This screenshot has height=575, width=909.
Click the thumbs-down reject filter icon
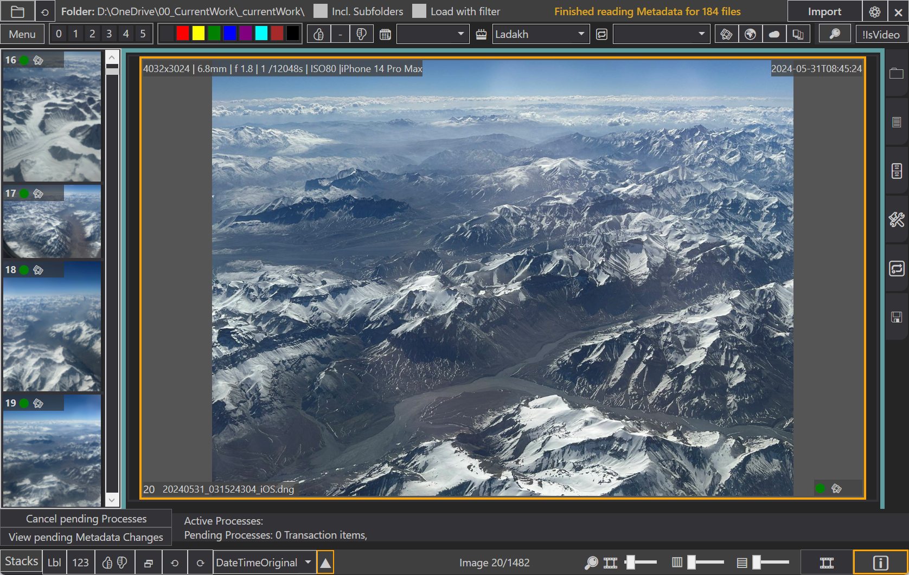click(x=361, y=34)
